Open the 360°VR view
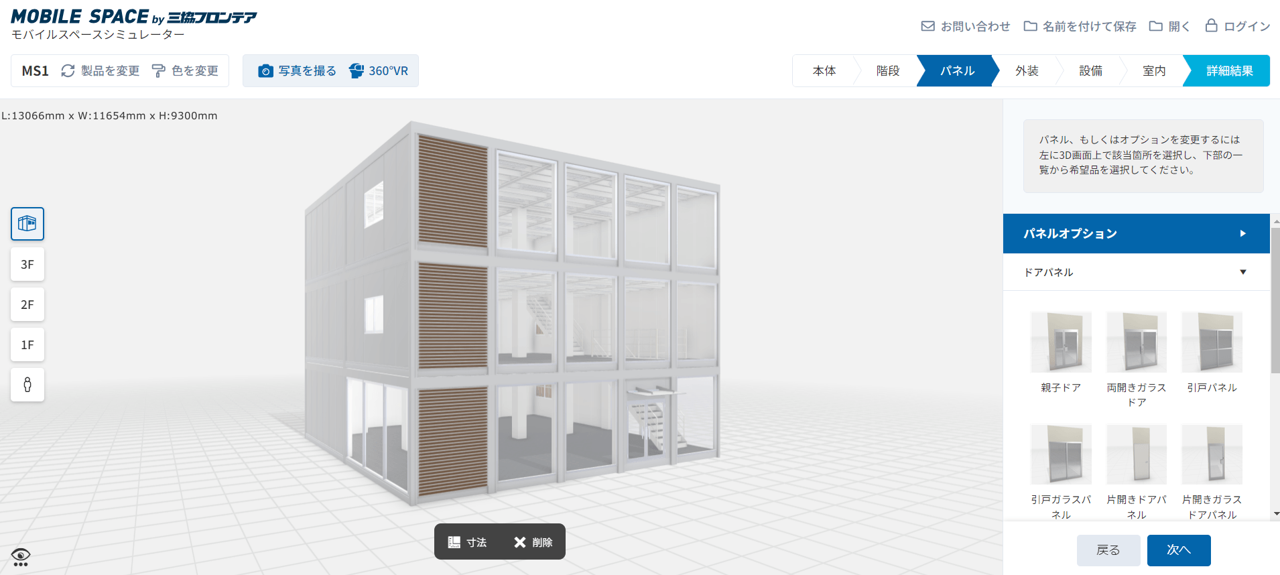 click(379, 71)
